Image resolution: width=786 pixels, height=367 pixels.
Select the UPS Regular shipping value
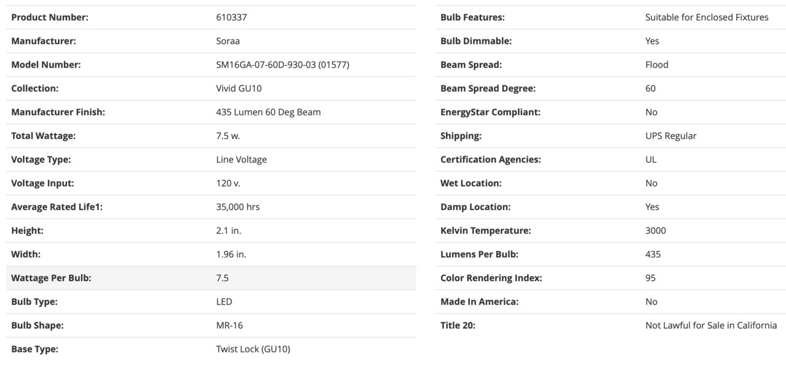point(671,136)
